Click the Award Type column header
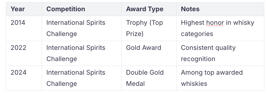The height and width of the screenshot is (96, 268). click(x=144, y=9)
